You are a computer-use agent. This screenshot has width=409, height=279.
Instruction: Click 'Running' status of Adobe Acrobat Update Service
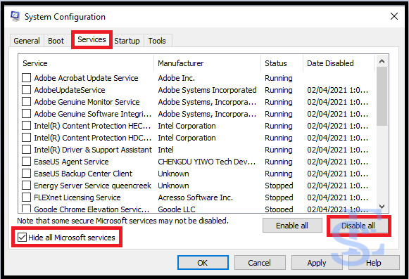pos(279,78)
